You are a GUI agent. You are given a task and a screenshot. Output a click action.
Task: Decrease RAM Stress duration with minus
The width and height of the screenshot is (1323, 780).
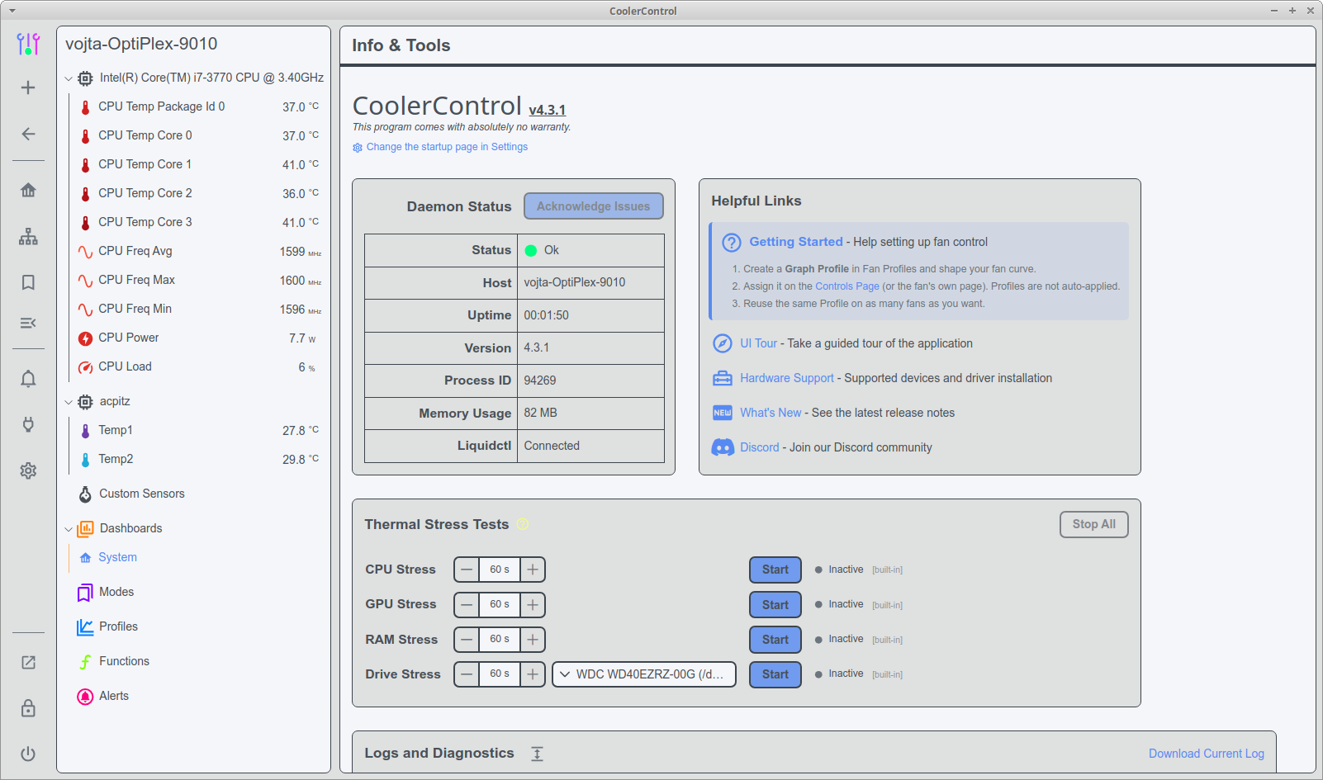coord(467,640)
